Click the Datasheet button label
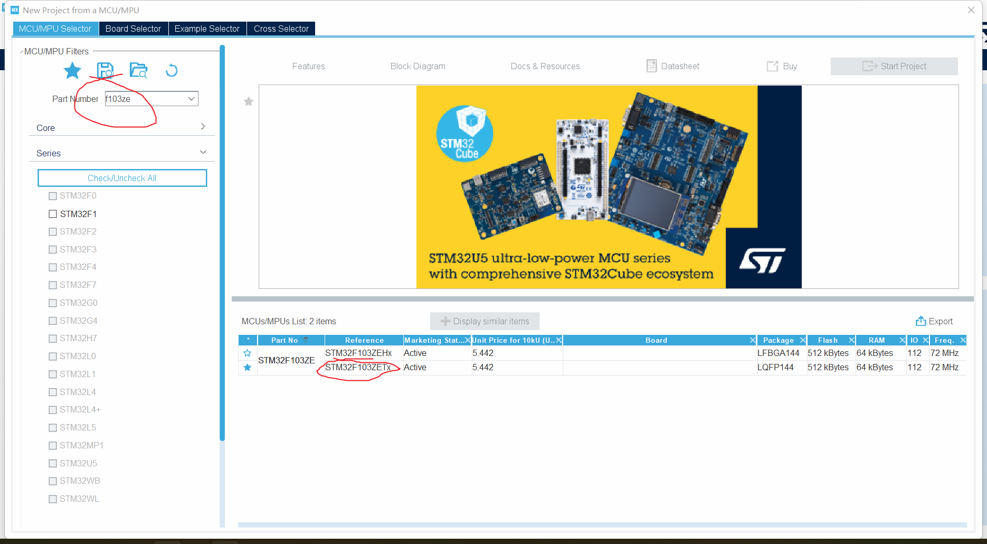This screenshot has width=987, height=544. coord(680,66)
